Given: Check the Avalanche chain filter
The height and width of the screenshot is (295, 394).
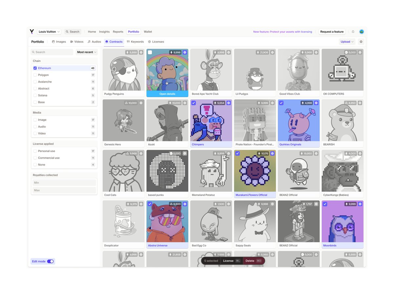Looking at the screenshot, I should pos(35,82).
